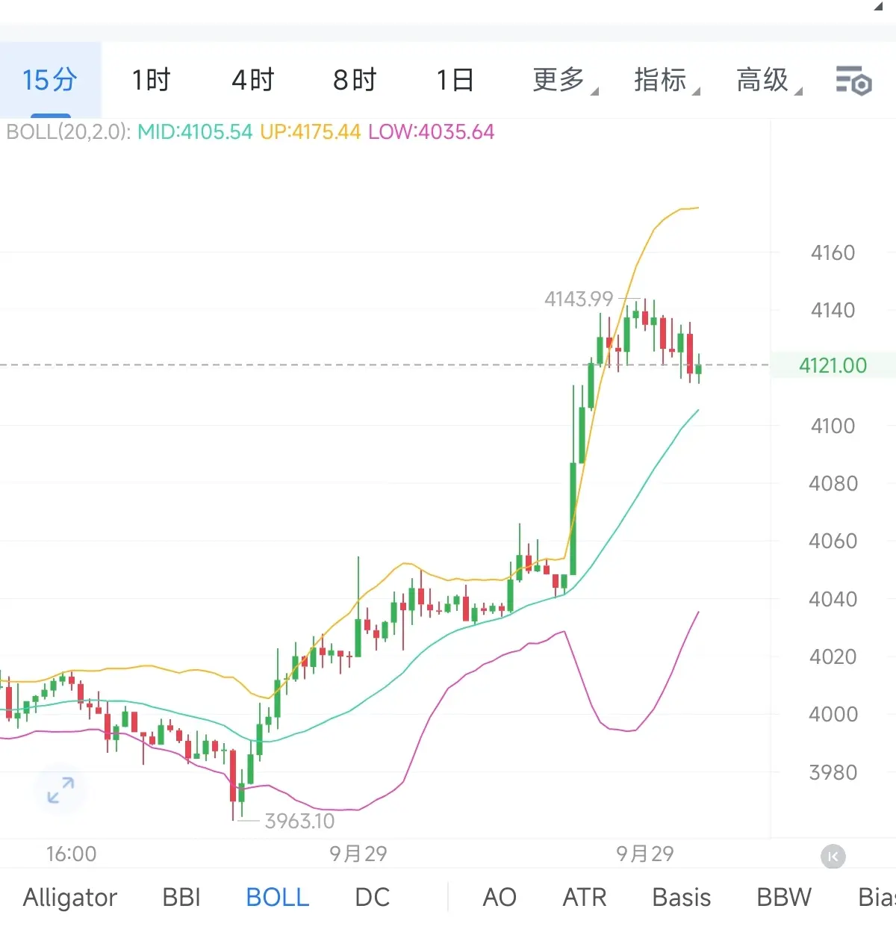Image resolution: width=896 pixels, height=947 pixels.
Task: Click the high marker 4143.99
Action: click(x=579, y=299)
